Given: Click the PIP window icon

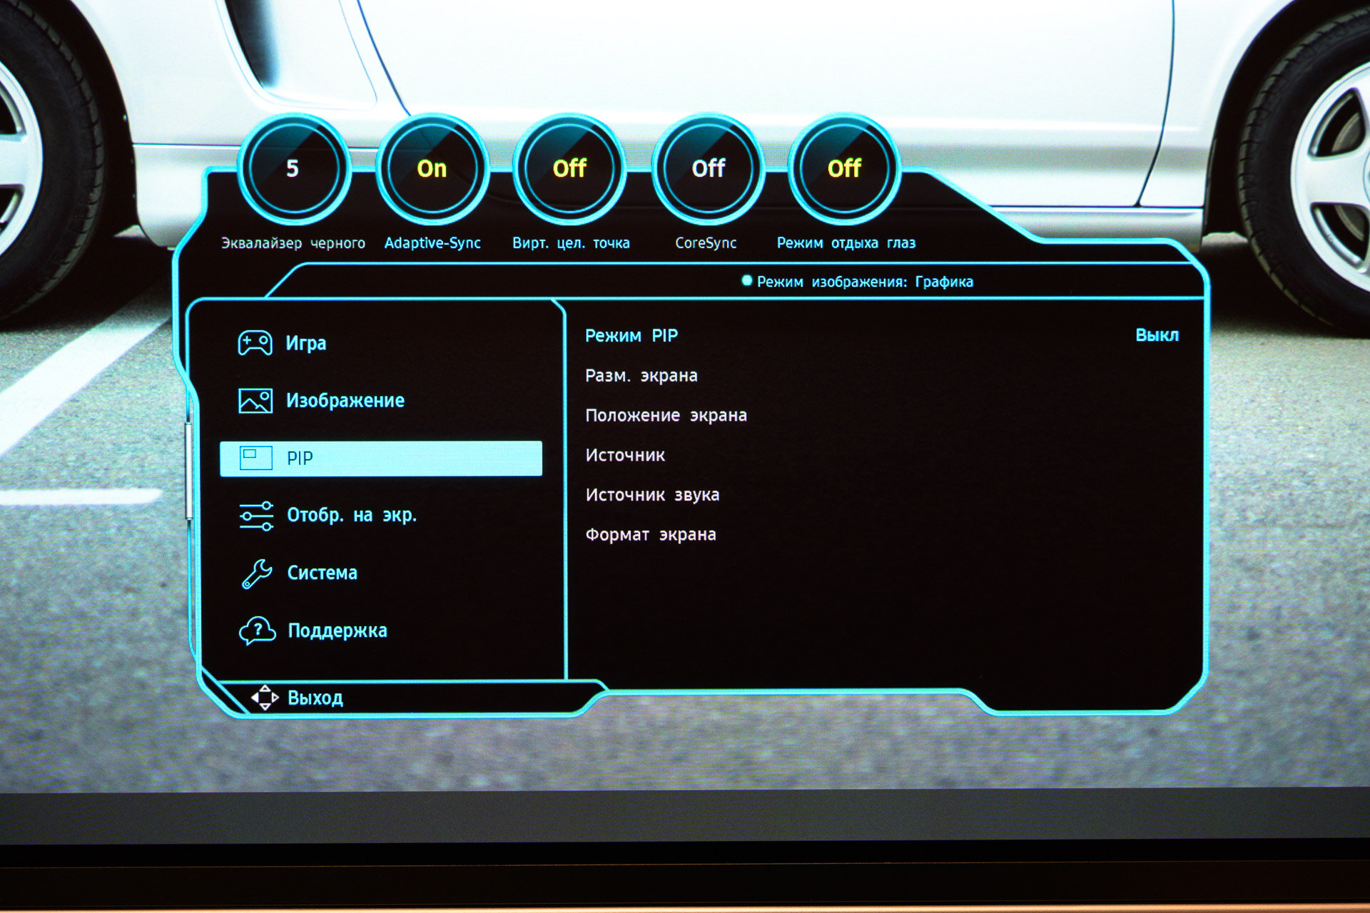Looking at the screenshot, I should (x=255, y=458).
